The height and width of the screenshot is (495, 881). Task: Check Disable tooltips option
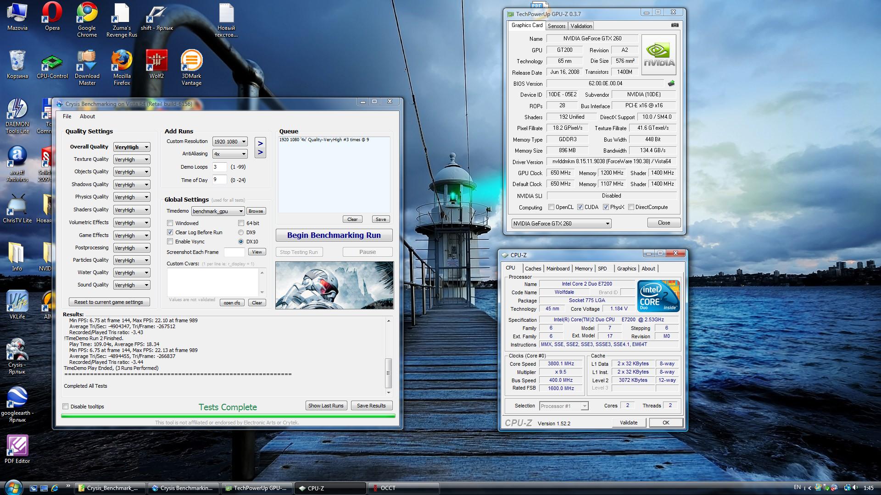[x=66, y=407]
